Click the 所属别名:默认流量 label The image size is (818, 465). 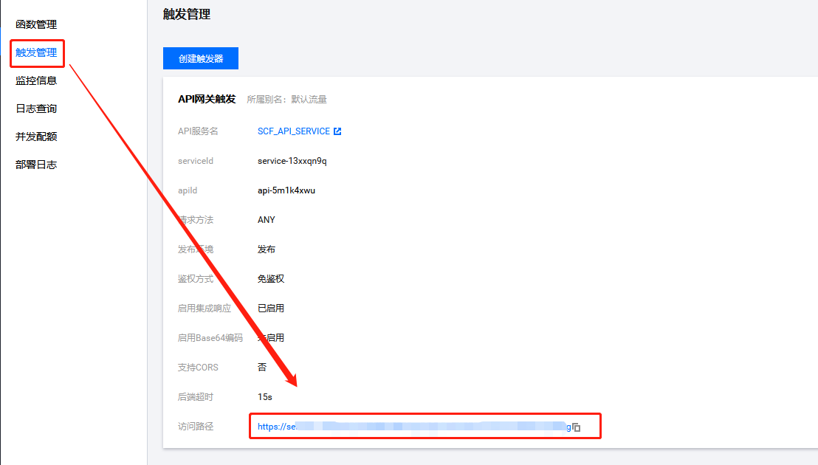286,99
